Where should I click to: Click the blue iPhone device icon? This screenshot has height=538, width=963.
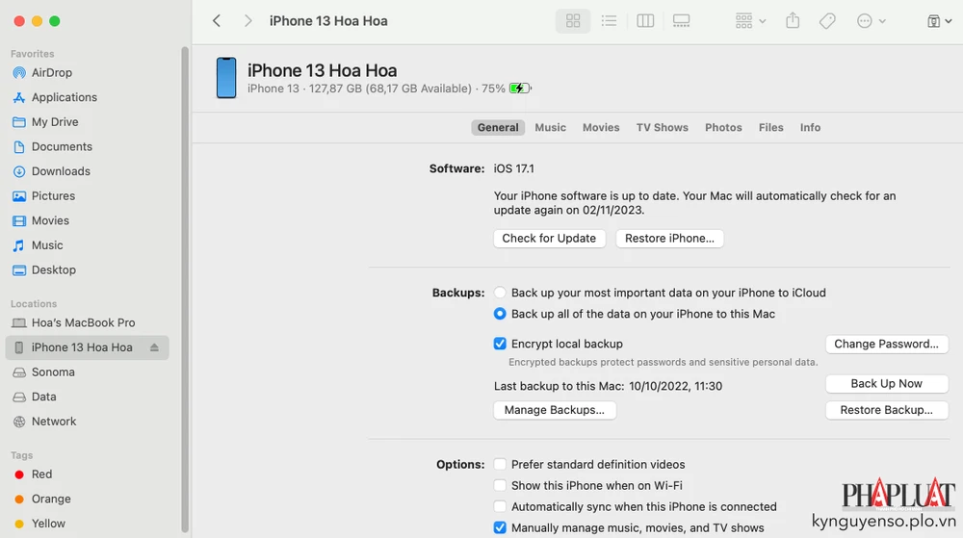click(226, 78)
